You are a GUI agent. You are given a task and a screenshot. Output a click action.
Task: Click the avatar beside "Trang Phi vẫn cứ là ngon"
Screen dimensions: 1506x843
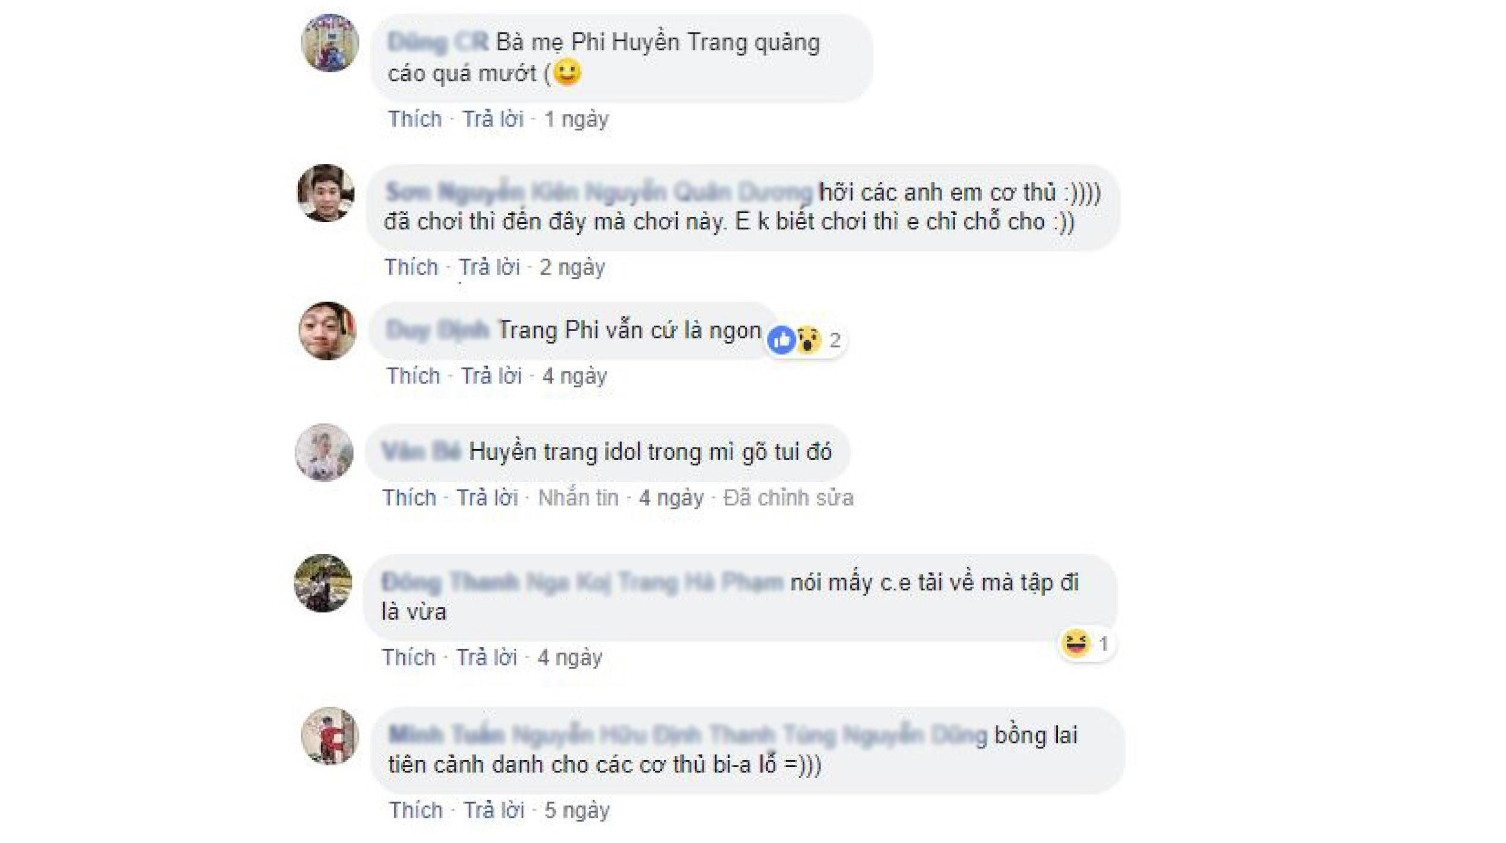pyautogui.click(x=328, y=331)
